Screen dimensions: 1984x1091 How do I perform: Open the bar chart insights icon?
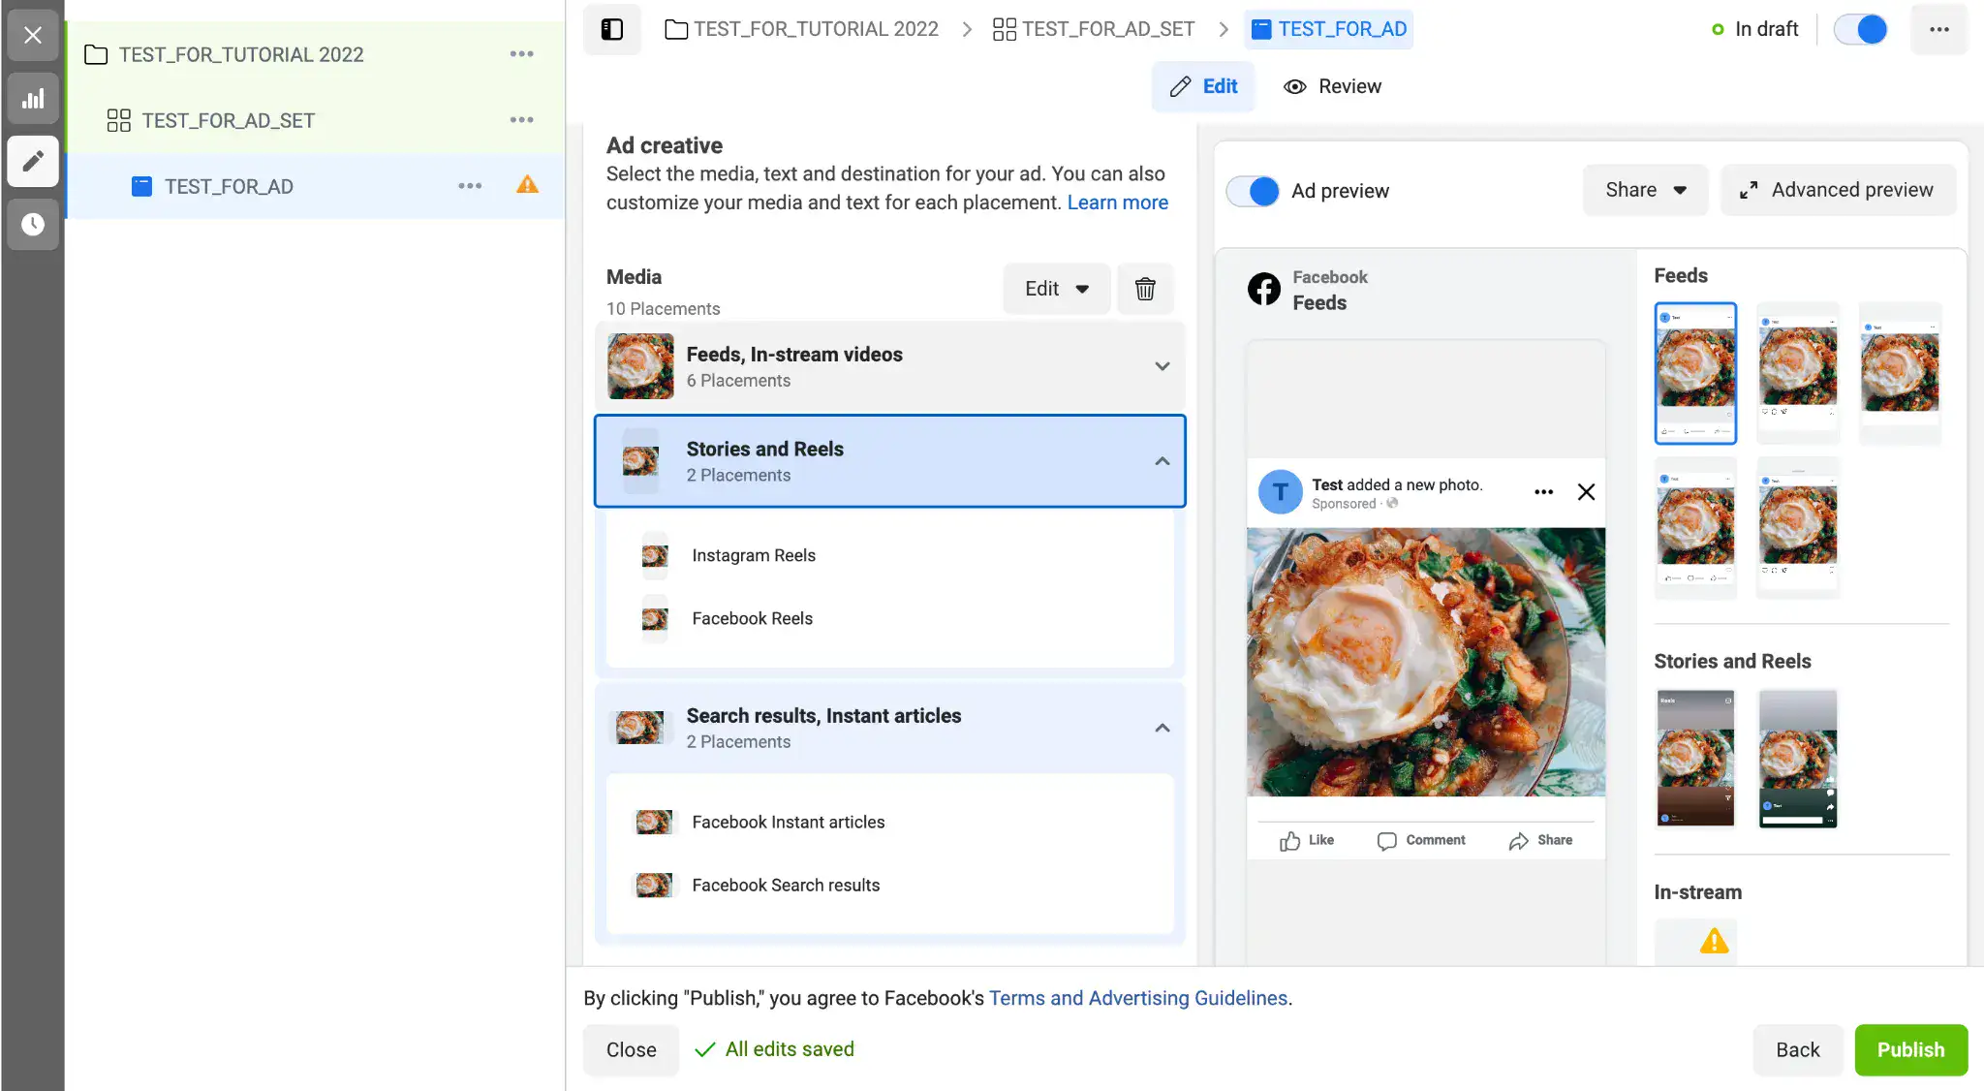pos(33,98)
